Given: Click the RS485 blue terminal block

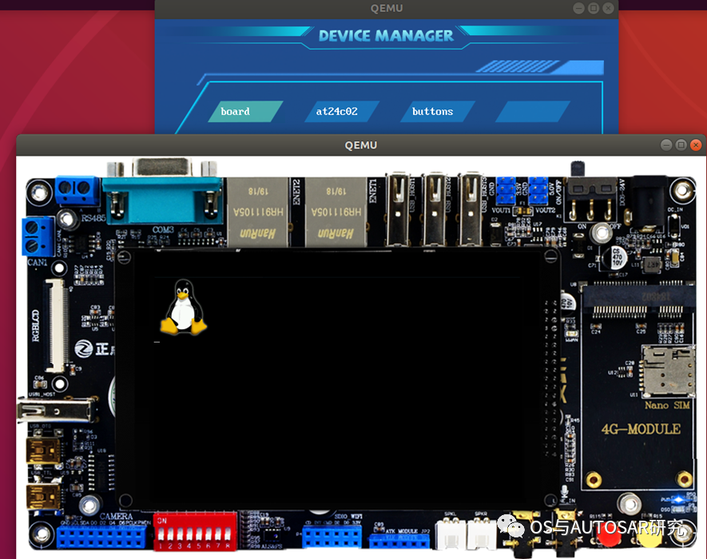Looking at the screenshot, I should 77,190.
